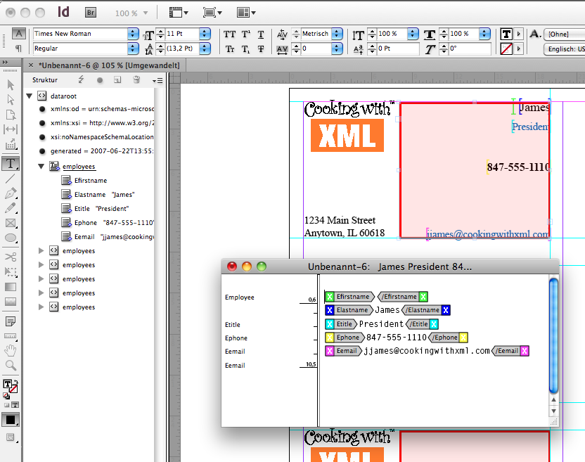
Task: Toggle Small Caps formatting
Action: (230, 49)
